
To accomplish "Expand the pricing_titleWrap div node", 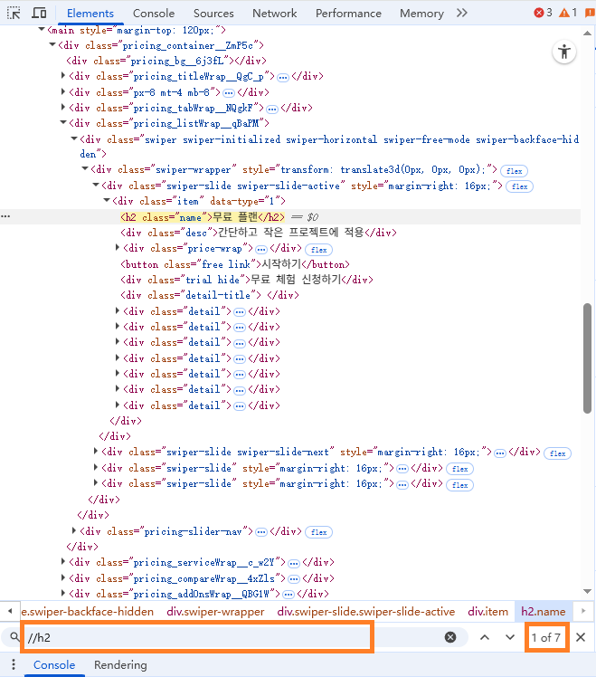I will [63, 77].
